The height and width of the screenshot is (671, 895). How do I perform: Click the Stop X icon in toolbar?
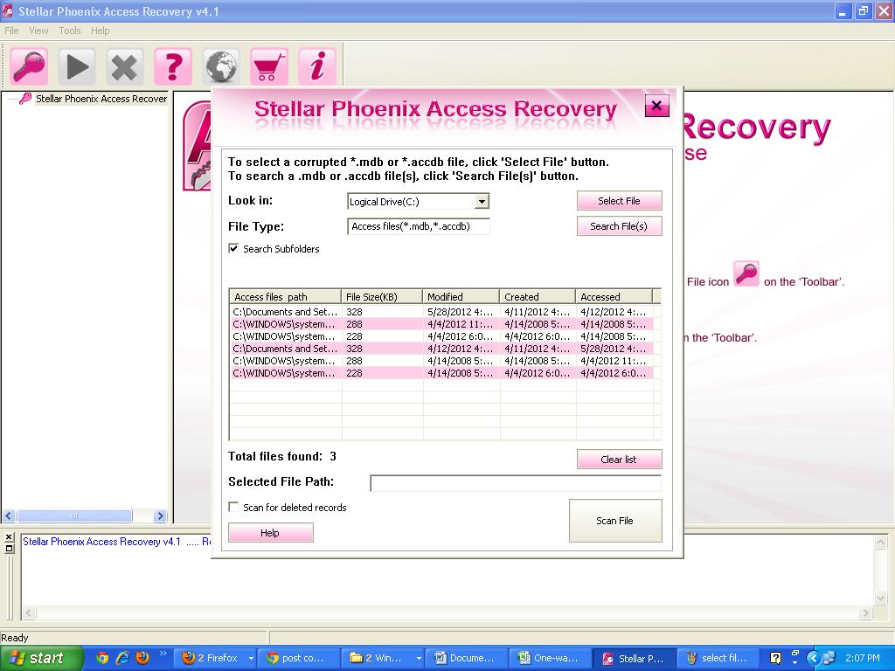(124, 66)
